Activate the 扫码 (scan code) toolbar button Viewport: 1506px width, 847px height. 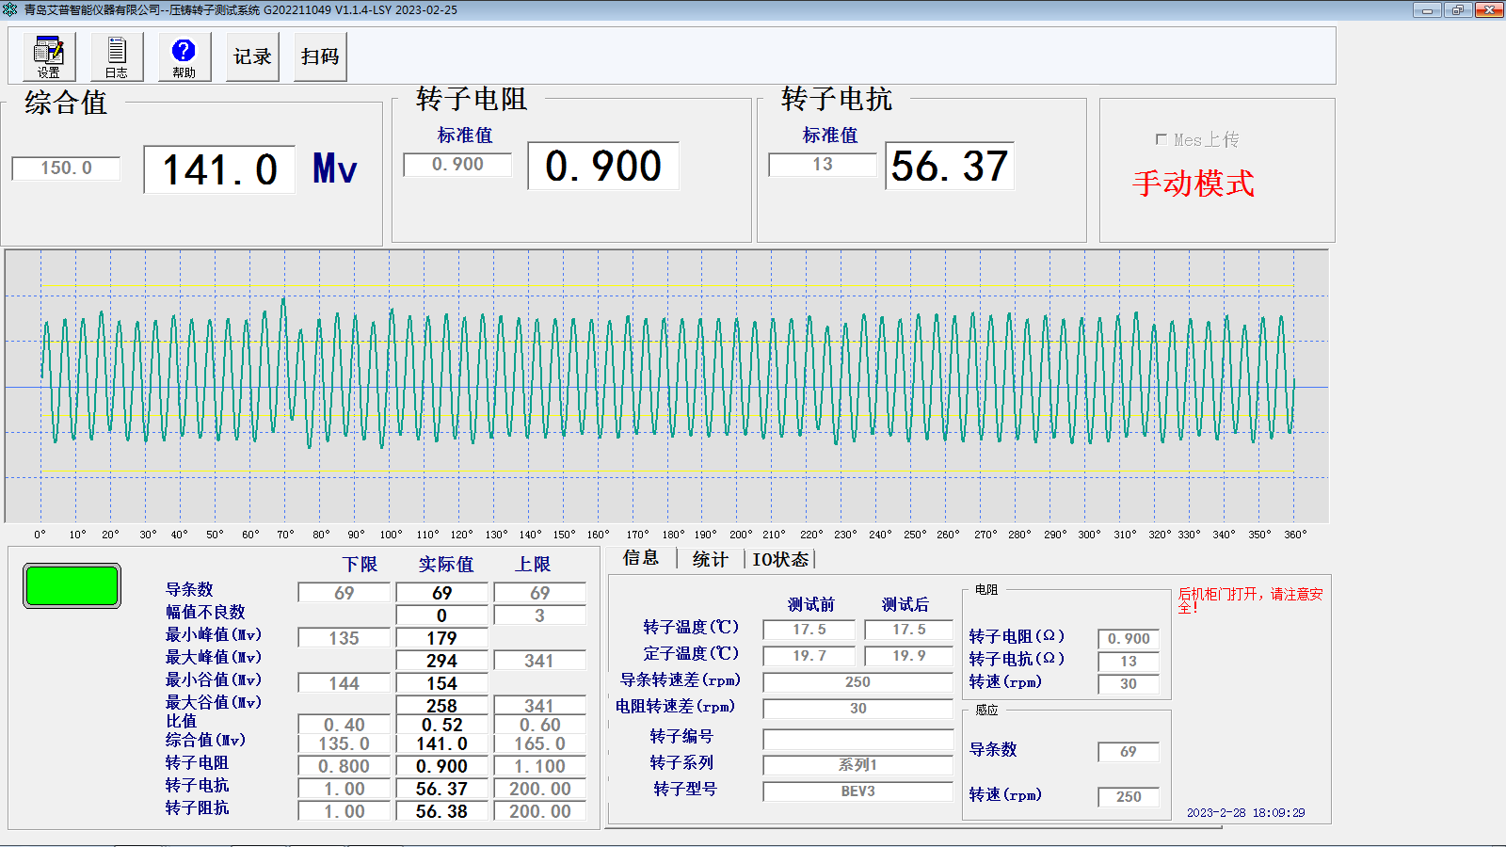pos(319,56)
